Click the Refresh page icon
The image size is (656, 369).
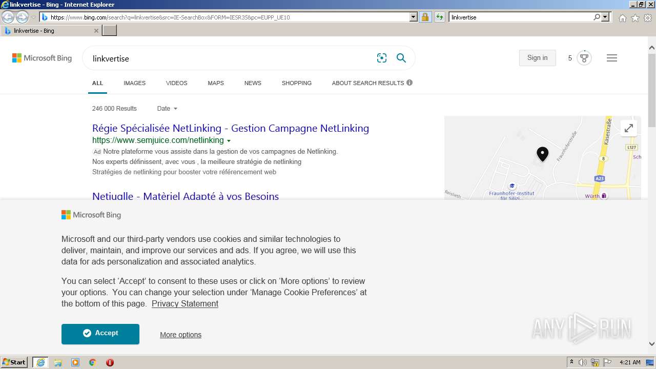coord(440,17)
